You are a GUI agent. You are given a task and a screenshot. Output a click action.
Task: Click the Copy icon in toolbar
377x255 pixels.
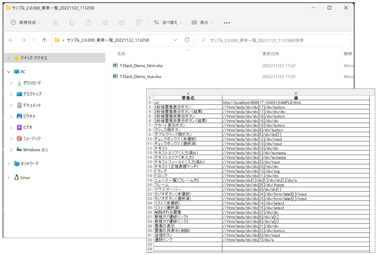coord(72,23)
